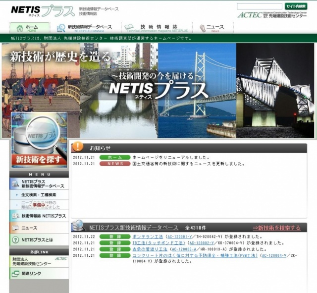The height and width of the screenshot is (293, 317).
Task: Visit 財団法人 先端建設技術センター external link
Action: point(39,261)
